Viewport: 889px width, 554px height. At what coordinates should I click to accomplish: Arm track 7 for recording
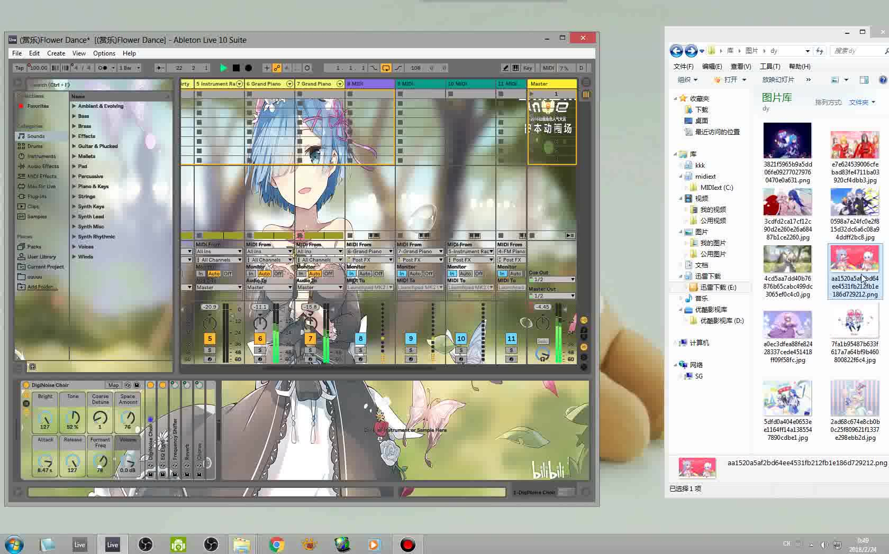click(x=310, y=359)
